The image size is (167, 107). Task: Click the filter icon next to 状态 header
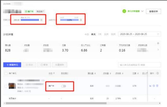pyautogui.click(x=54, y=73)
